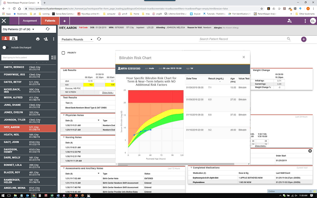317x198 pixels.
Task: Add a patient to the list
Action: pos(46,39)
